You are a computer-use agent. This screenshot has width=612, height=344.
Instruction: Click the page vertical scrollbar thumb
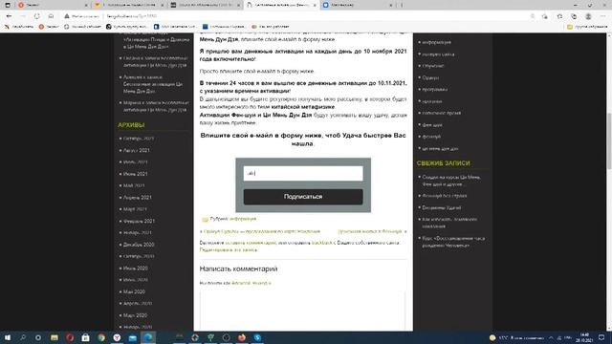point(609,140)
